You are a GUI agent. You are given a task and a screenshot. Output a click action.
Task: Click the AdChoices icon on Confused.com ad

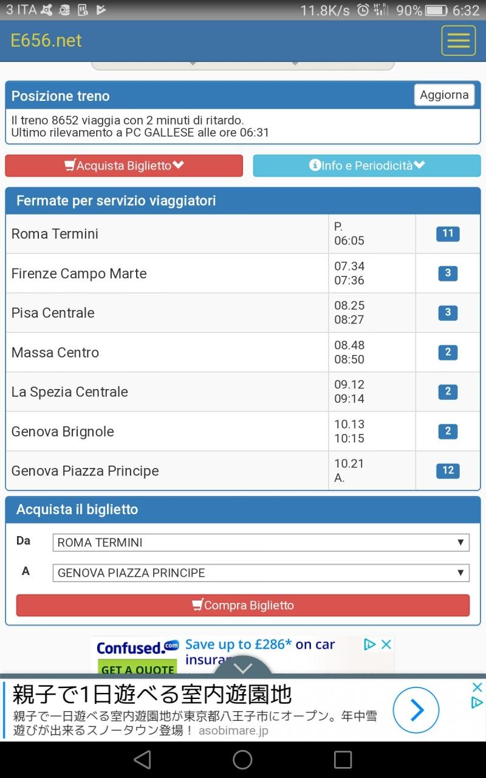point(369,645)
